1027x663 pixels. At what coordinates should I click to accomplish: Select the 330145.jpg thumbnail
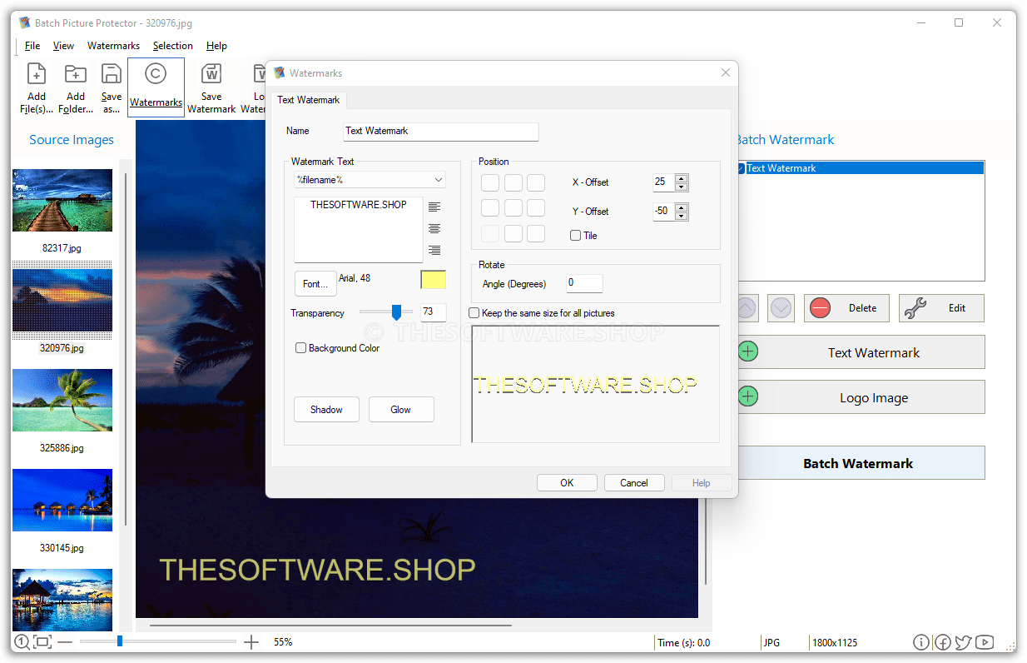click(x=62, y=501)
